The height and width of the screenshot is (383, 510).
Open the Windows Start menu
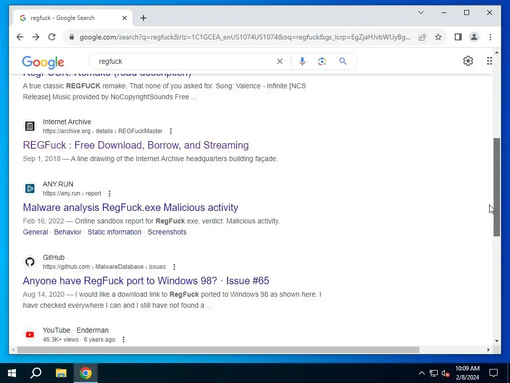(x=12, y=373)
